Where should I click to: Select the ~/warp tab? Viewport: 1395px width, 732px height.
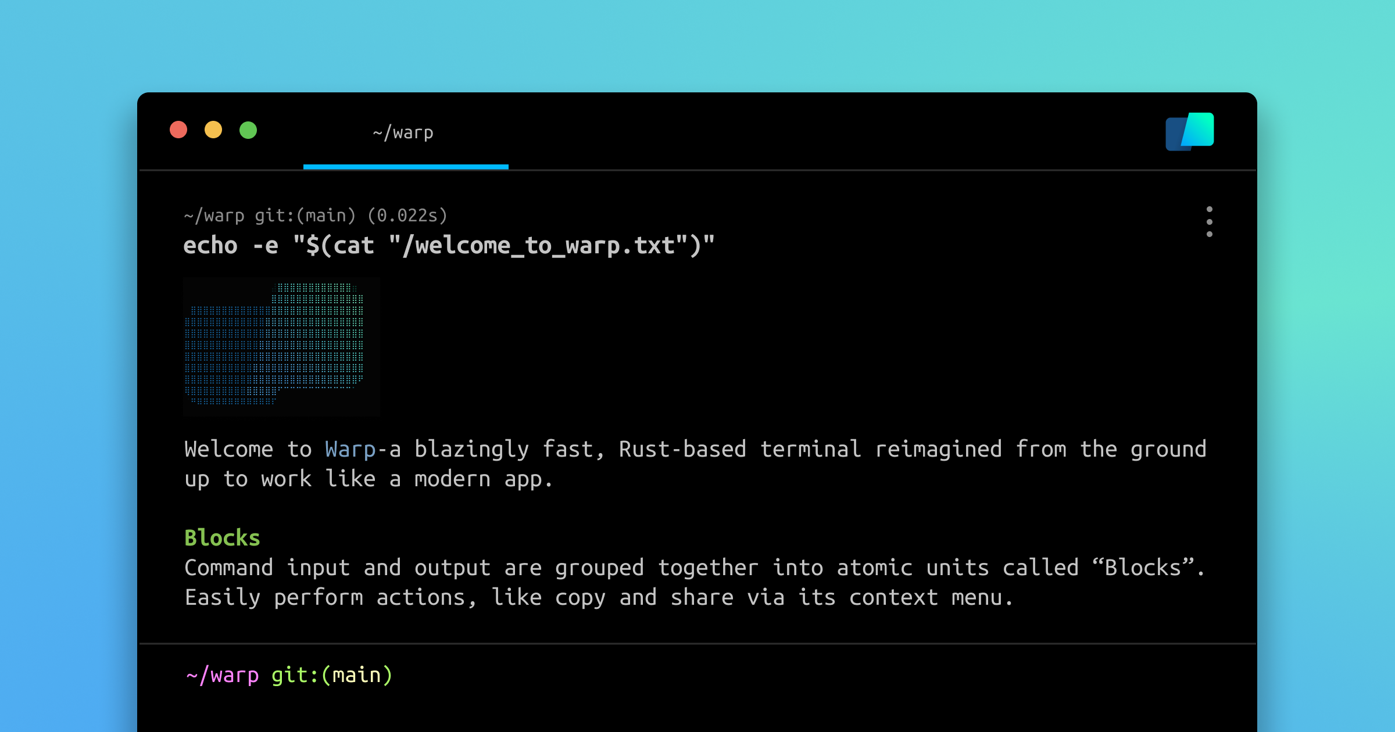point(405,134)
